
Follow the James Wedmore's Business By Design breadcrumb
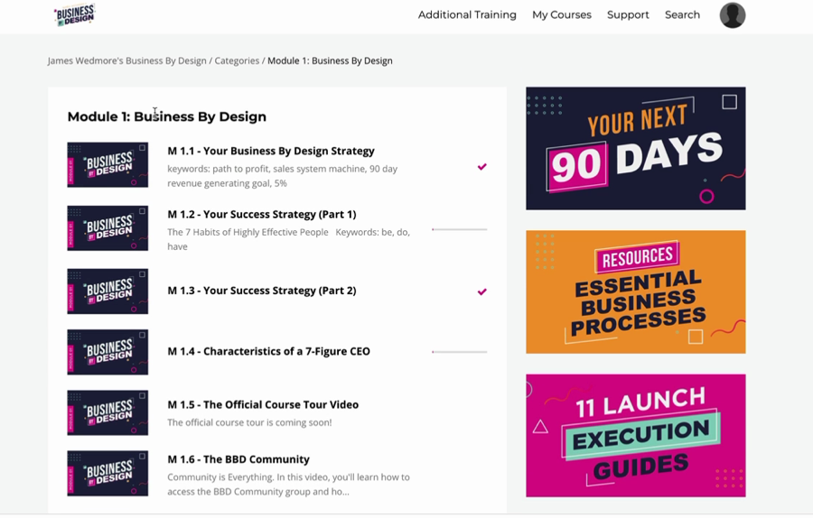point(127,60)
